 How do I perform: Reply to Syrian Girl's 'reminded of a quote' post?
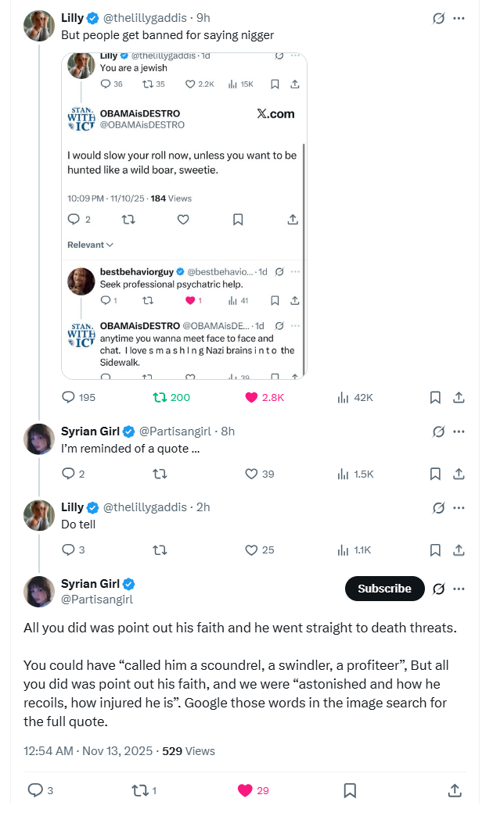[69, 474]
